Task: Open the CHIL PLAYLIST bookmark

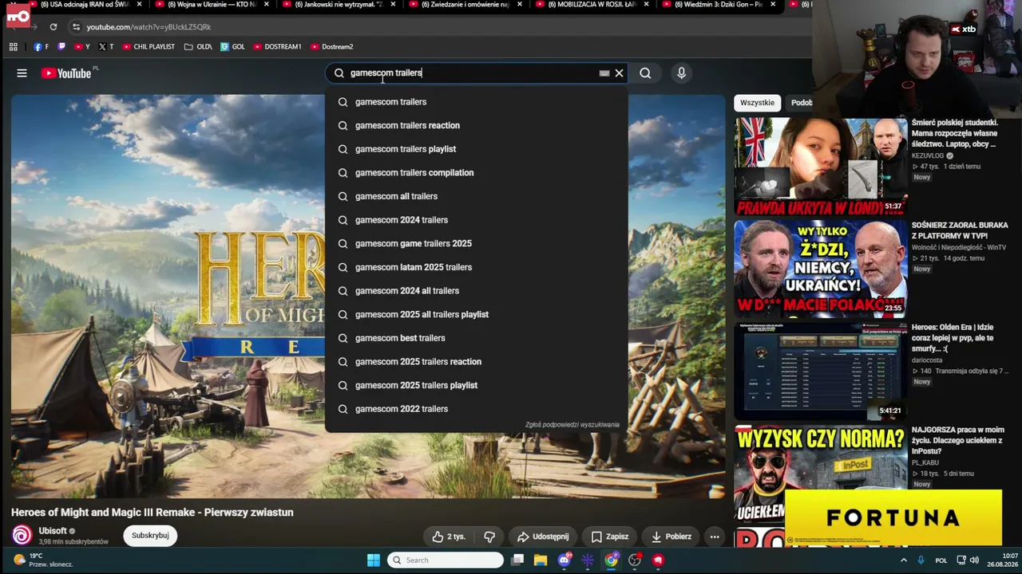Action: pyautogui.click(x=149, y=47)
